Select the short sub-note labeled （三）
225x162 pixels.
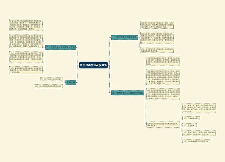[189, 125]
